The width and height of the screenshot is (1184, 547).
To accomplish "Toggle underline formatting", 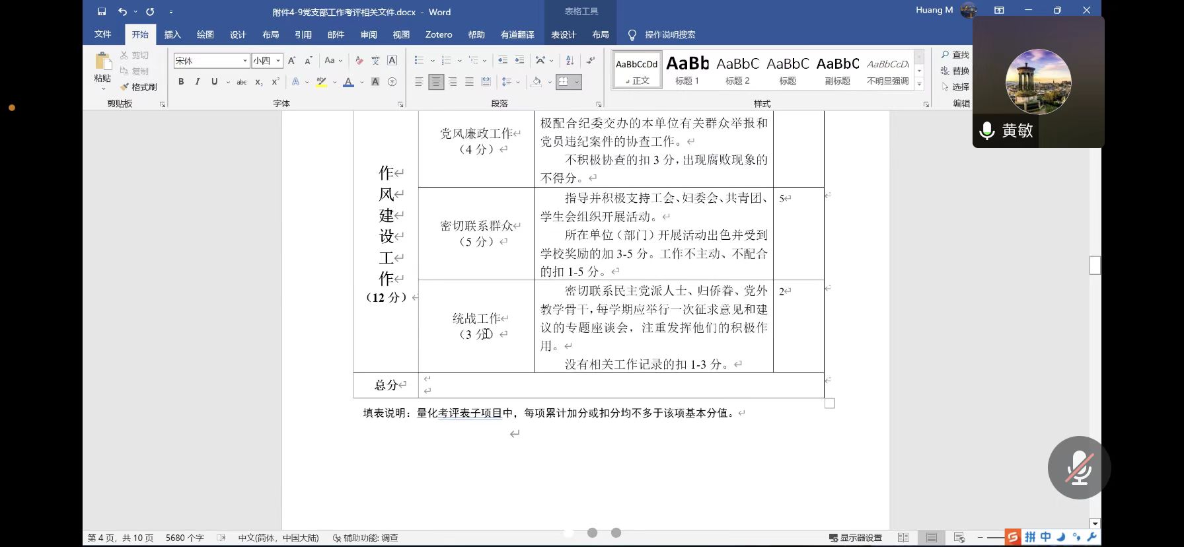I will [214, 81].
